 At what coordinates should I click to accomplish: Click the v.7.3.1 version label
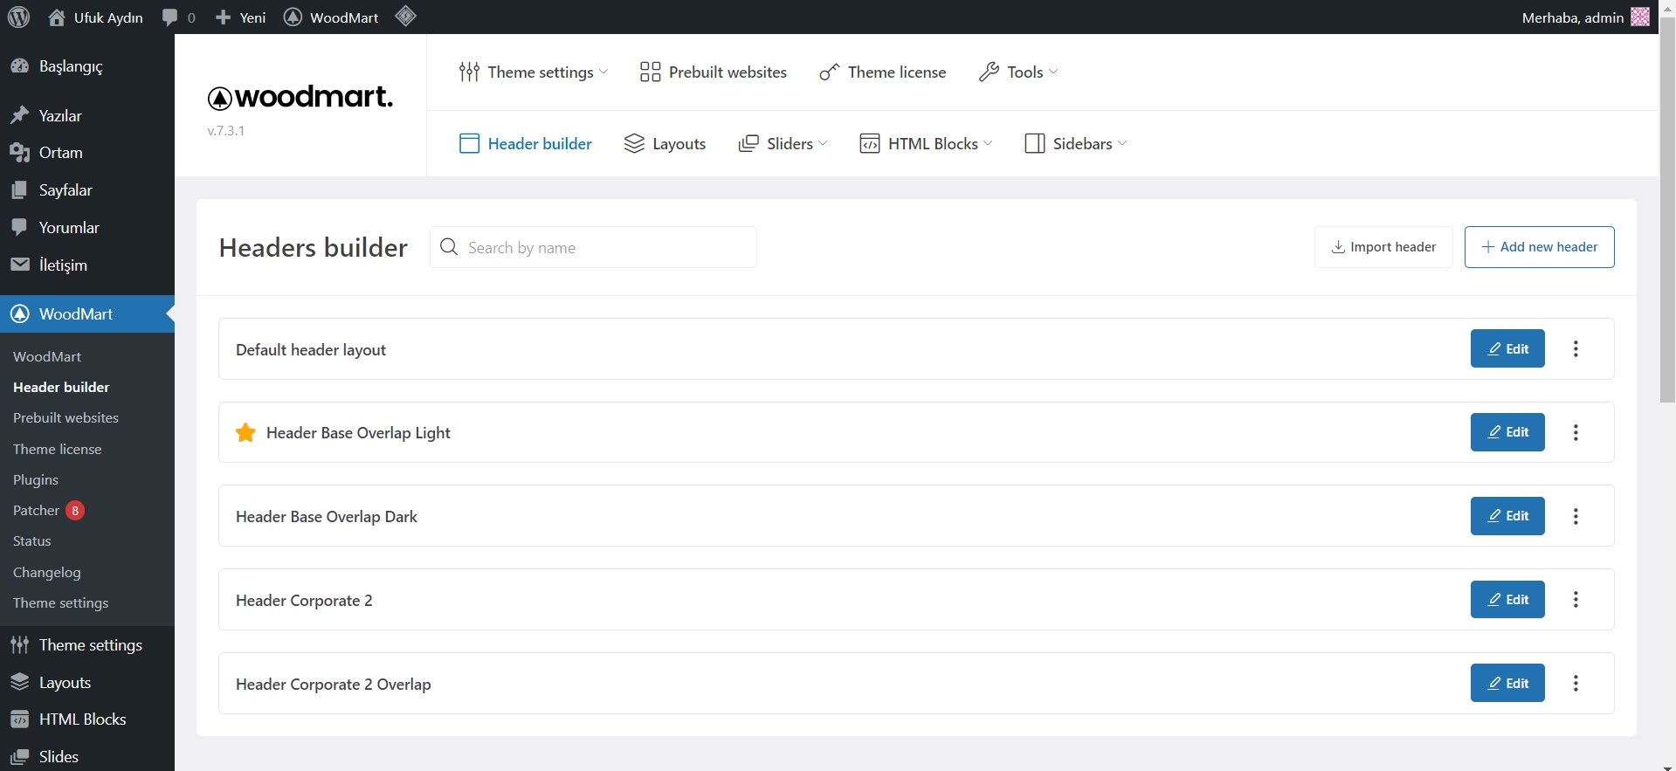tap(226, 131)
